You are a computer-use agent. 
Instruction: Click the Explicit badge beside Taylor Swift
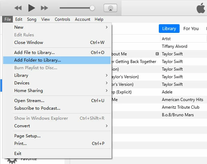click(157, 54)
